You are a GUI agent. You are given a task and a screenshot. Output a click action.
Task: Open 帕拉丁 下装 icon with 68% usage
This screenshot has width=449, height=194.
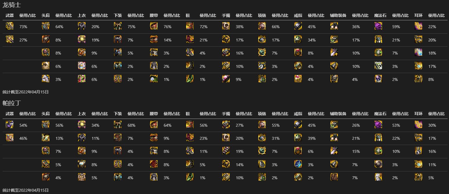tap(118, 125)
